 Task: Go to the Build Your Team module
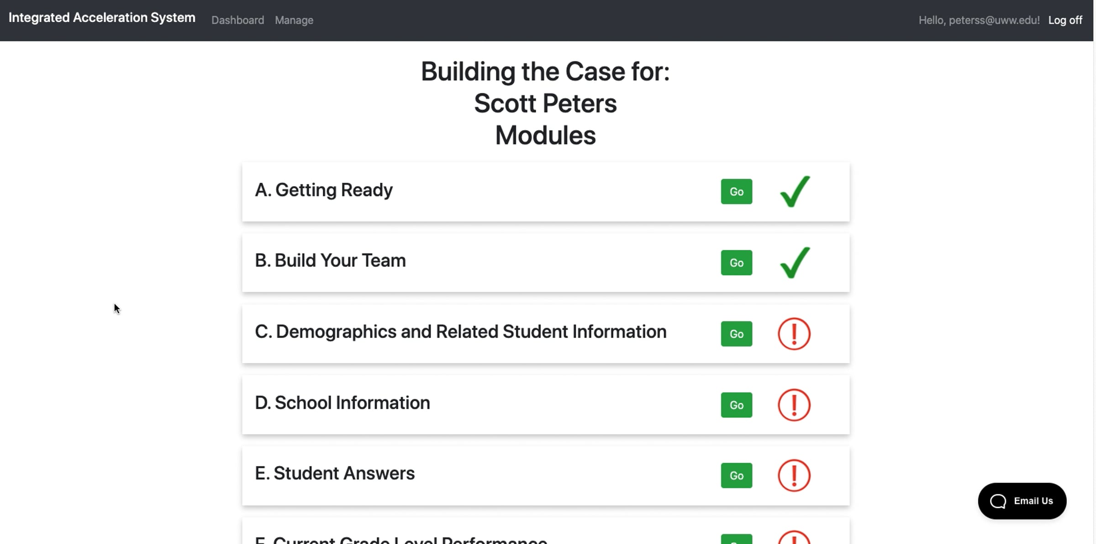tap(737, 263)
